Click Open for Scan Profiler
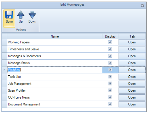The image size is (148, 114). [132, 90]
